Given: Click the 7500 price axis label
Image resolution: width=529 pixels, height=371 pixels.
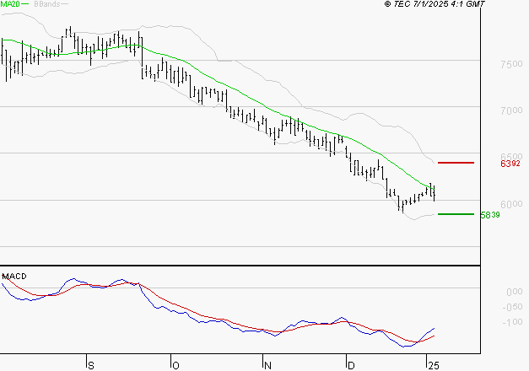Looking at the screenshot, I should pyautogui.click(x=511, y=64).
